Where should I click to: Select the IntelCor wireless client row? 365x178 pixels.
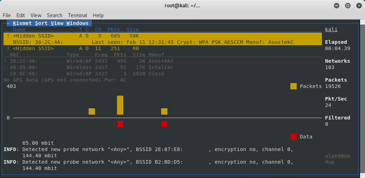[x=89, y=67]
